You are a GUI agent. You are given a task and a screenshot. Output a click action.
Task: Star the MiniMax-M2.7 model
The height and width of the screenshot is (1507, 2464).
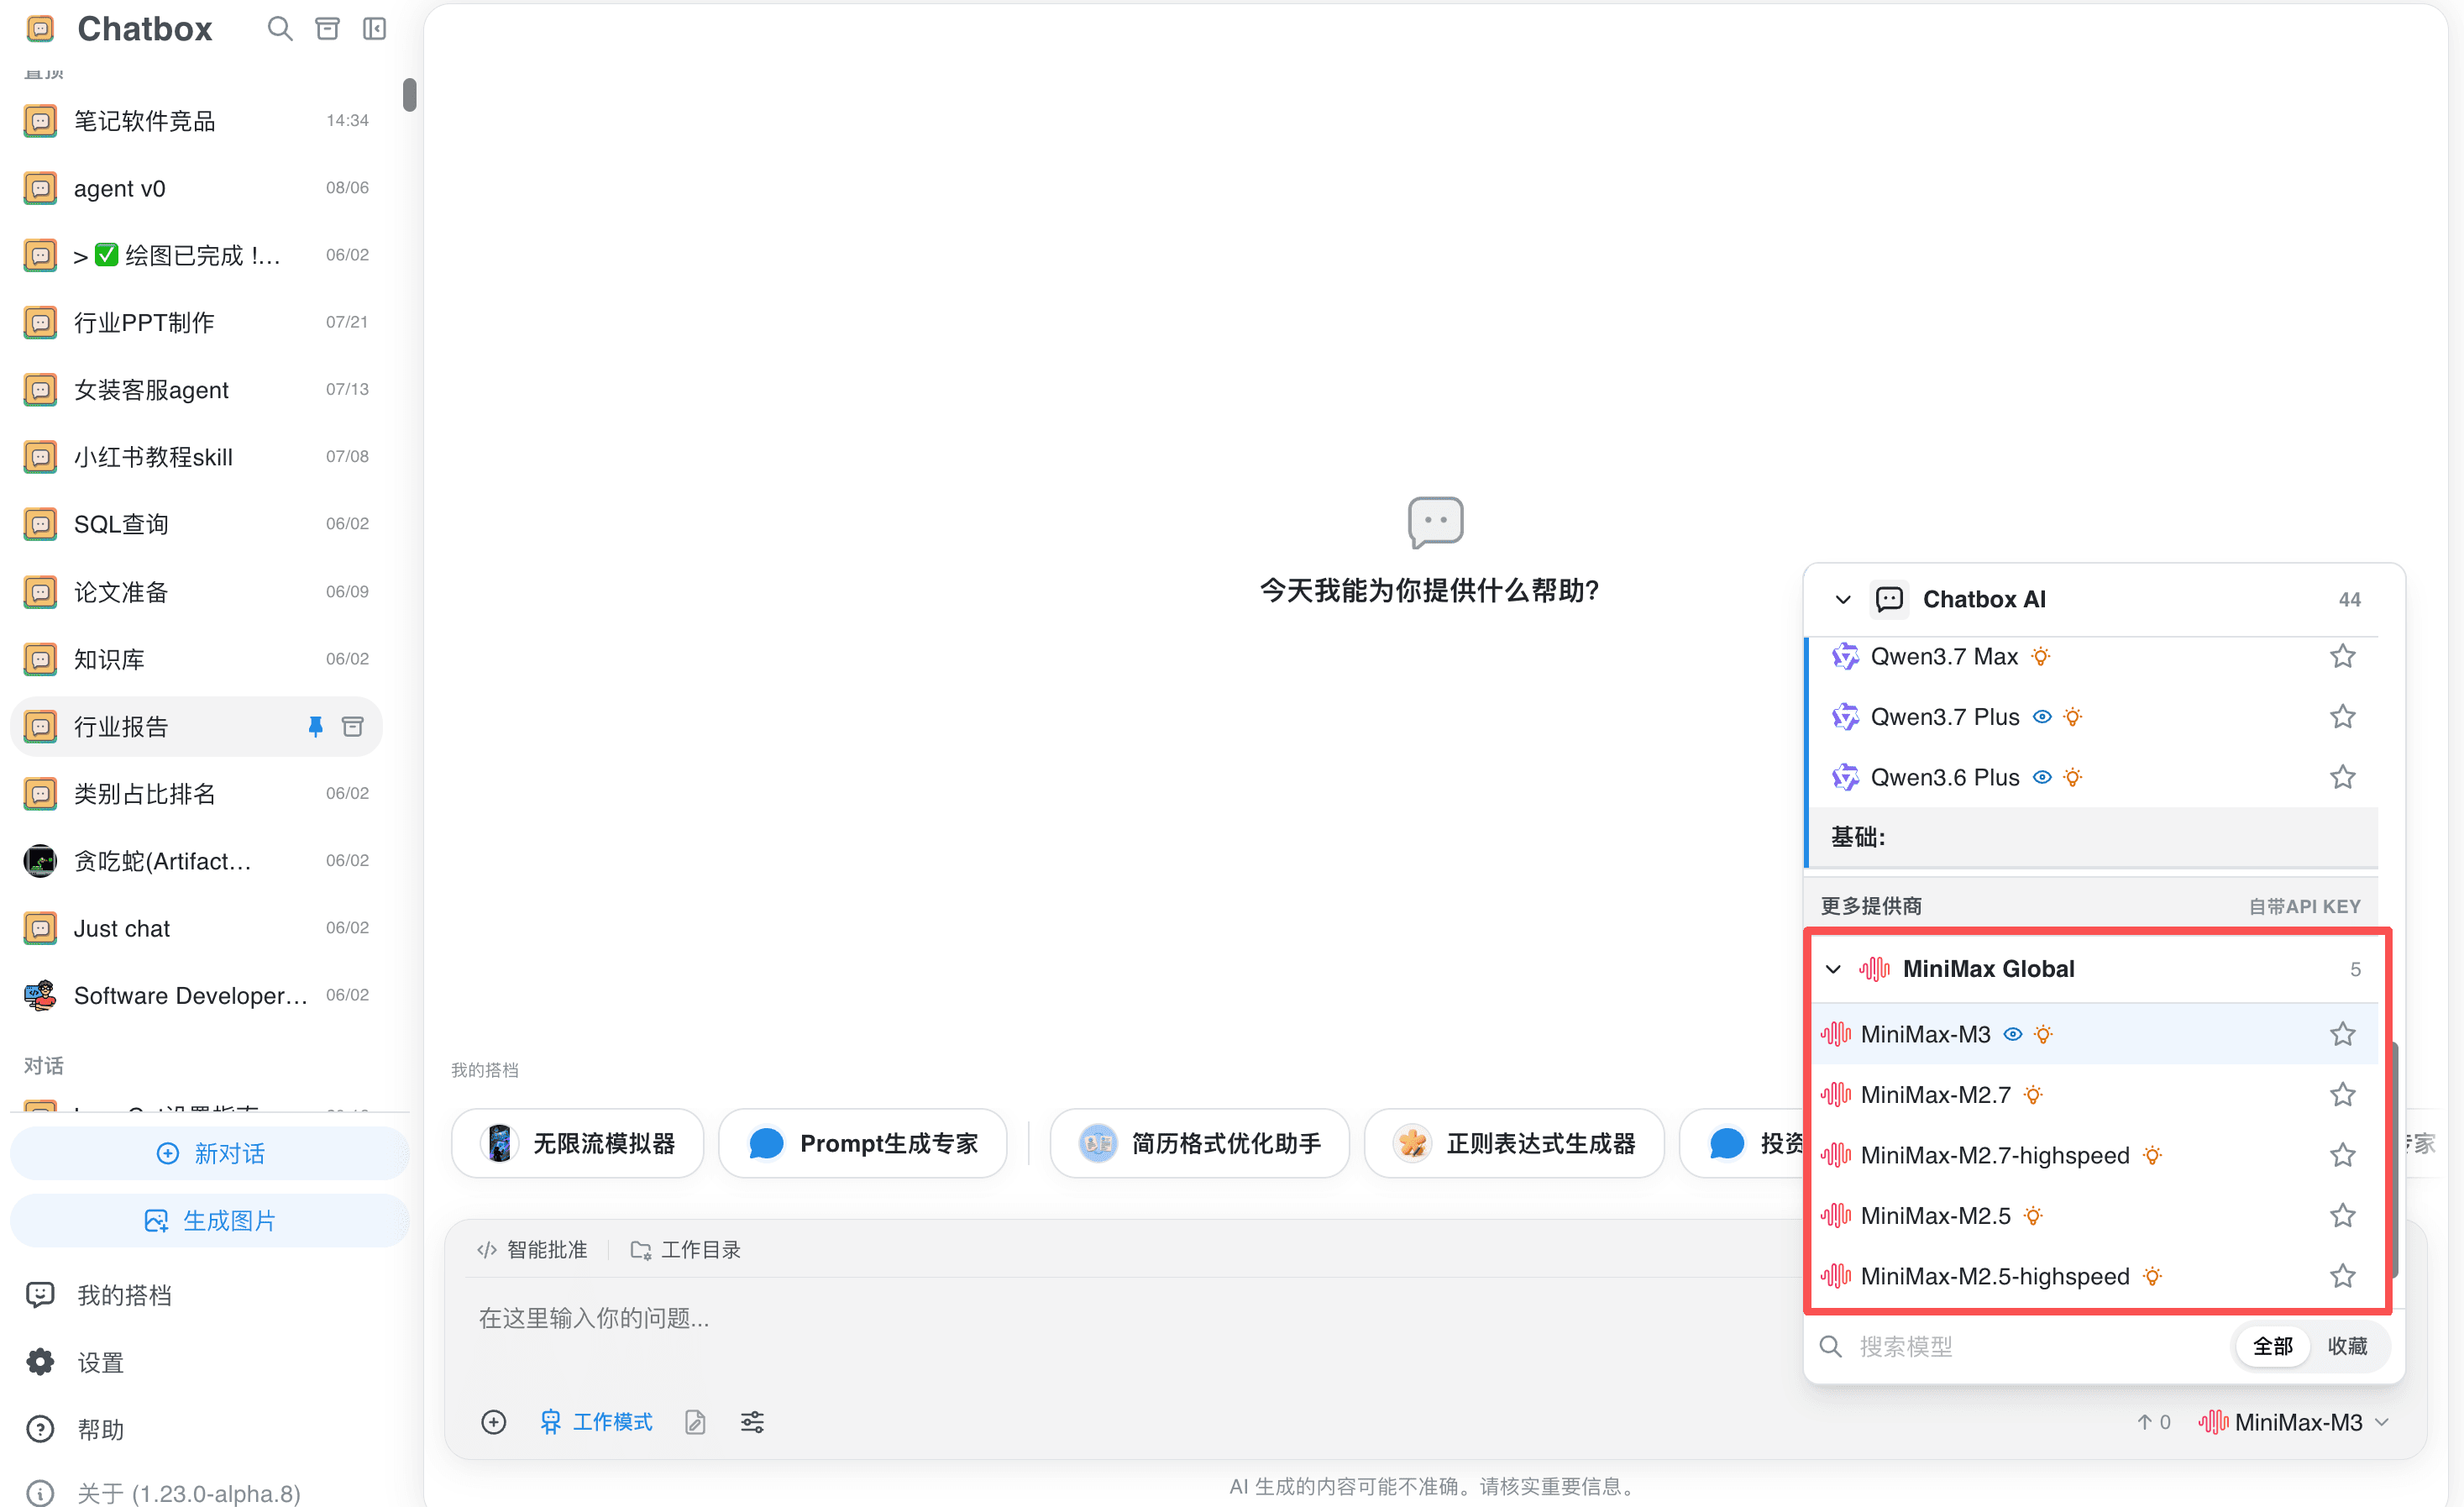pyautogui.click(x=2342, y=1094)
